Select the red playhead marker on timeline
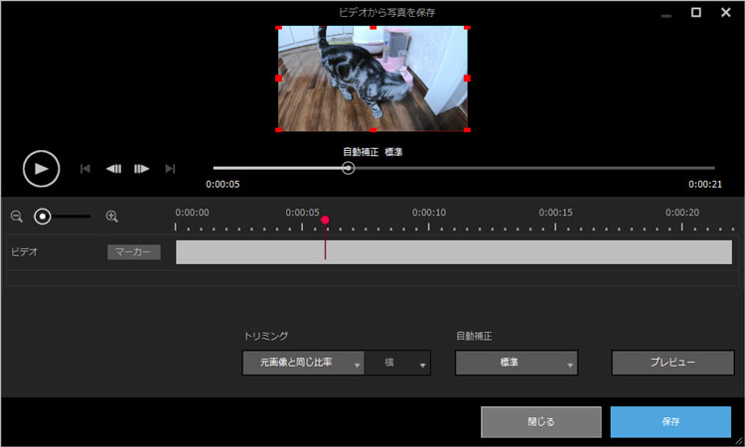Screen dimensions: 745x447 tap(325, 220)
